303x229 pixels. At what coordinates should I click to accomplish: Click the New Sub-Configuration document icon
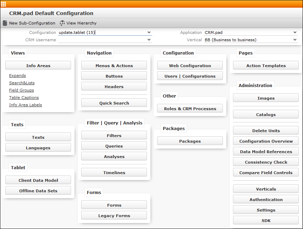5,23
